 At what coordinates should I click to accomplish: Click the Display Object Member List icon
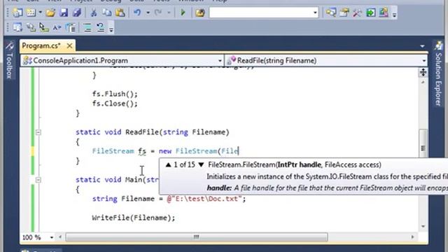[x=17, y=28]
